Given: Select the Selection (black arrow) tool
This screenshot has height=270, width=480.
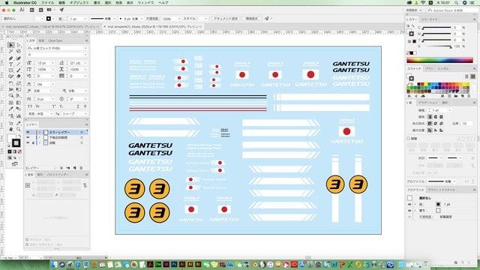Looking at the screenshot, I should pos(11,45).
